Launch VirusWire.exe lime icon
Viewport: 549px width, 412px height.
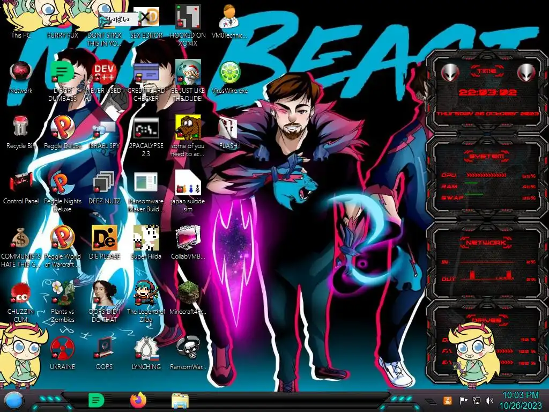click(229, 77)
